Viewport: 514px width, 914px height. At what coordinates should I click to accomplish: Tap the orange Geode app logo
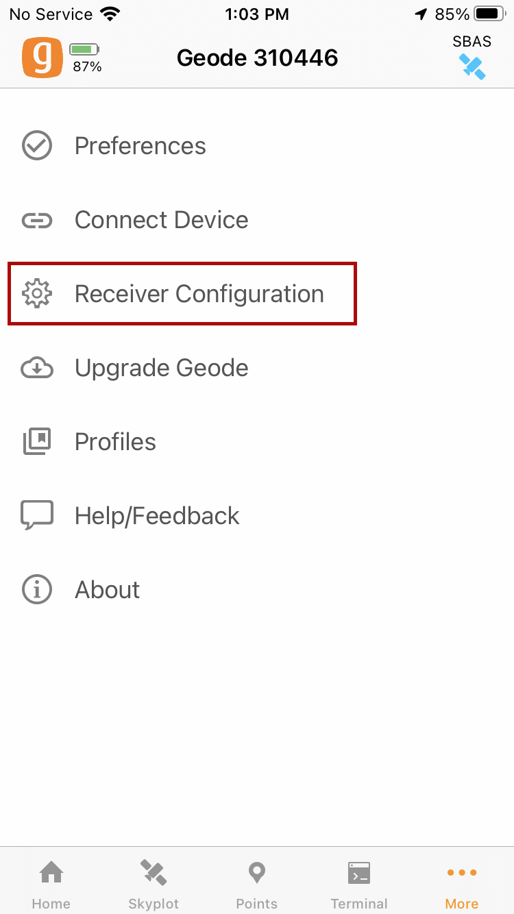42,58
